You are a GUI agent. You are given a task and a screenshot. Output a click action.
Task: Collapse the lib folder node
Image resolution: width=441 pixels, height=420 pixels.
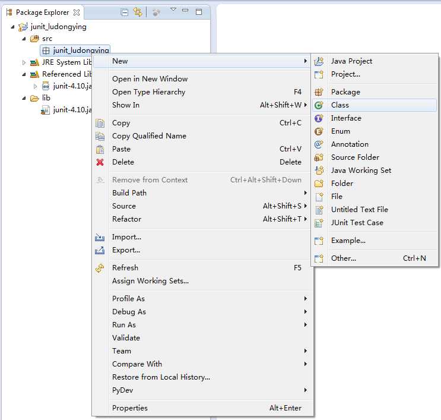(x=24, y=98)
